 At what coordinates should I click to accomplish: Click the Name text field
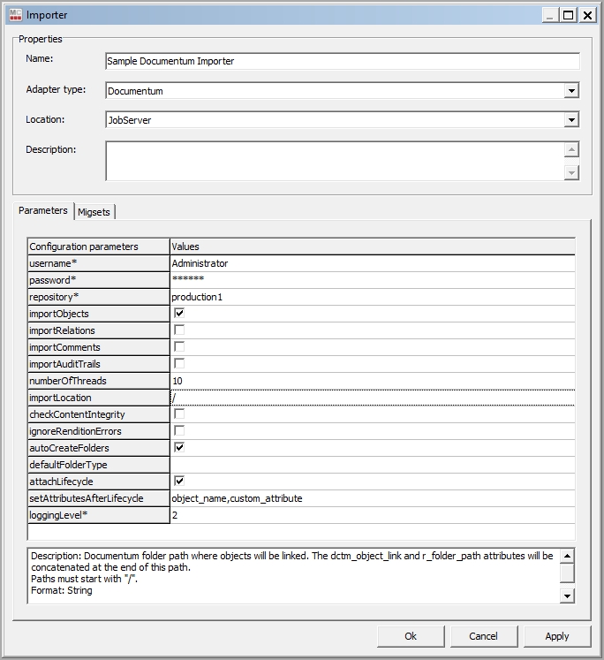point(342,62)
